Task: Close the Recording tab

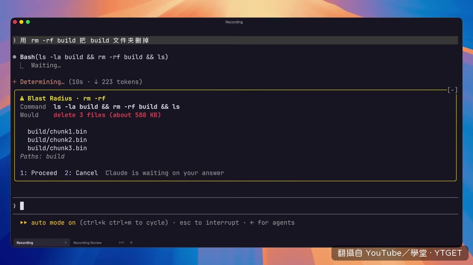Action: [66, 242]
